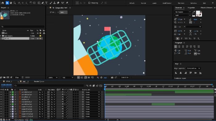The image size is (216, 121).
Task: Select the Selection arrow tool
Action: pos(7,3)
